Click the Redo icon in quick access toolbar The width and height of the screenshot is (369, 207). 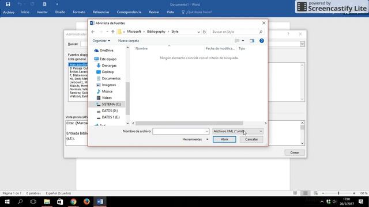[x=32, y=4]
